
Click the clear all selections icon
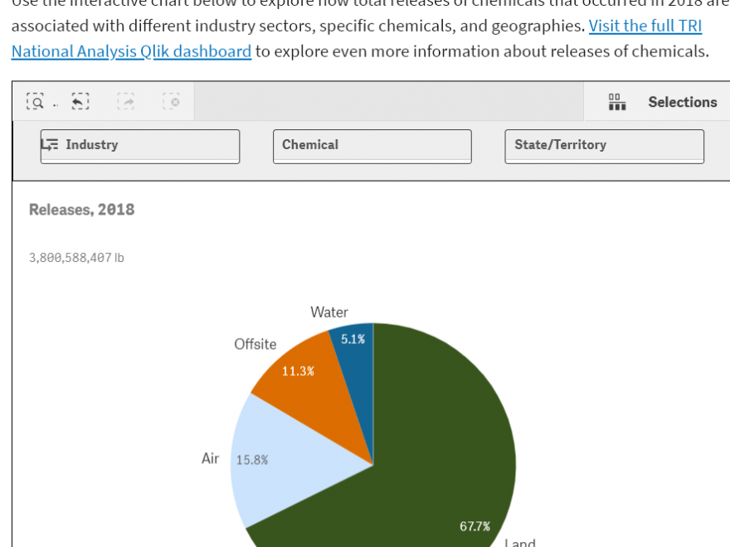(x=172, y=101)
